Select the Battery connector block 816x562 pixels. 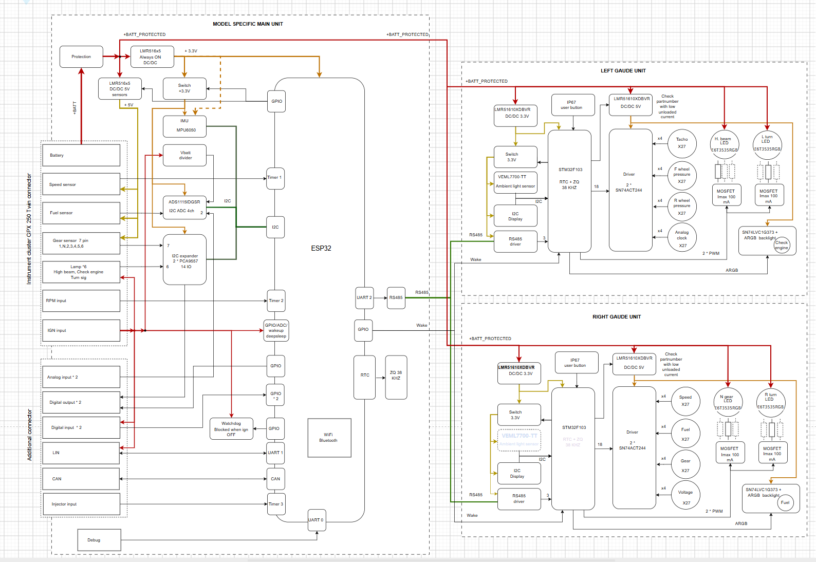81,155
